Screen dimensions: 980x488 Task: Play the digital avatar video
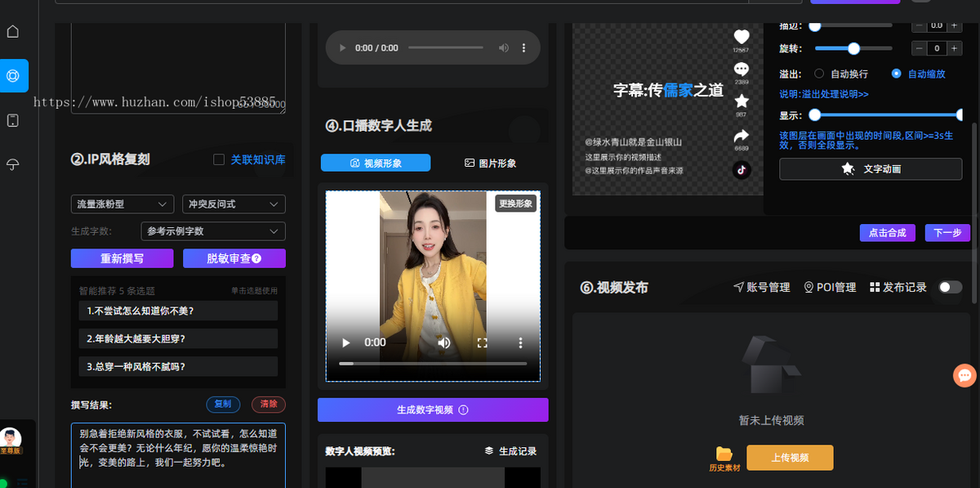(346, 342)
